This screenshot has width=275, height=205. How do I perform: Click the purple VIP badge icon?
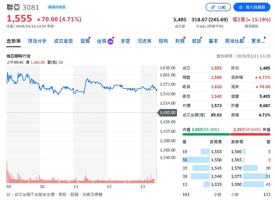pos(110,41)
